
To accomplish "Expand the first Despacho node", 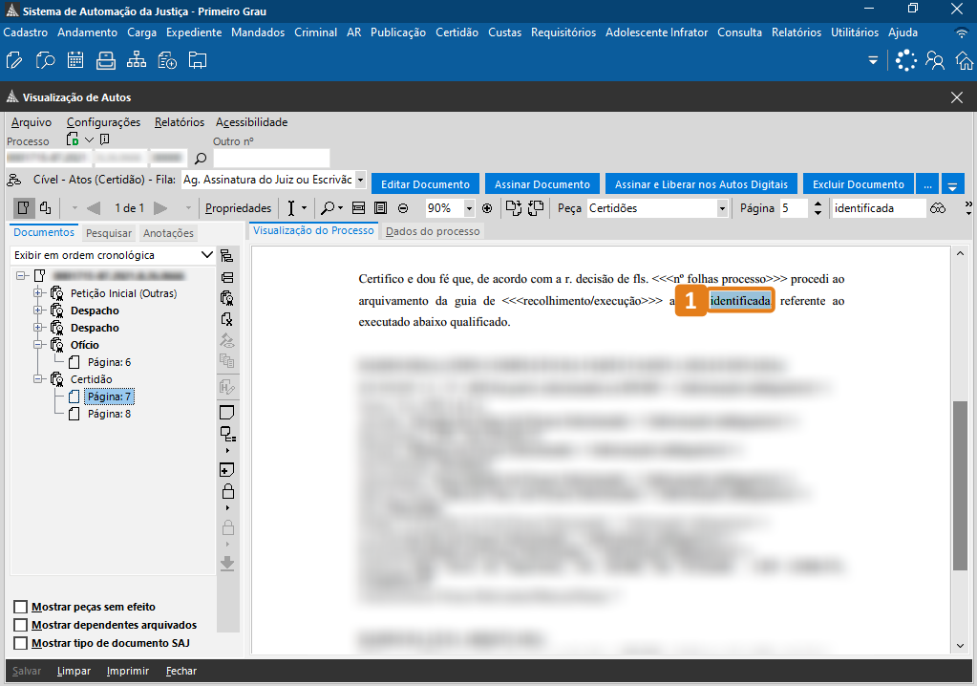I will tap(38, 311).
